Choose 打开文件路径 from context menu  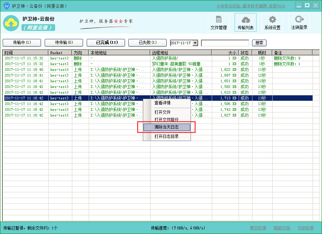click(167, 120)
